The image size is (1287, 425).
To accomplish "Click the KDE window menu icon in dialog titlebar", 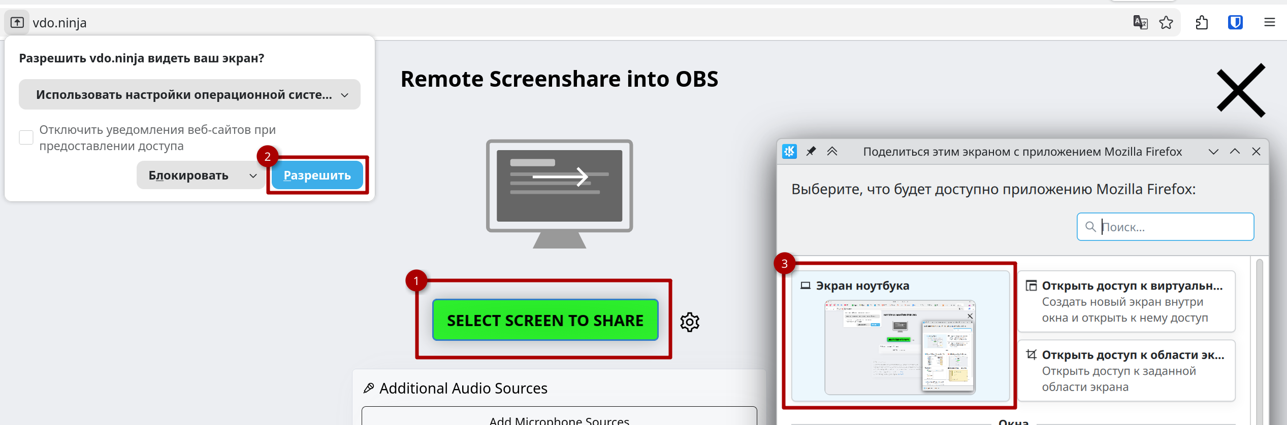I will pos(789,151).
